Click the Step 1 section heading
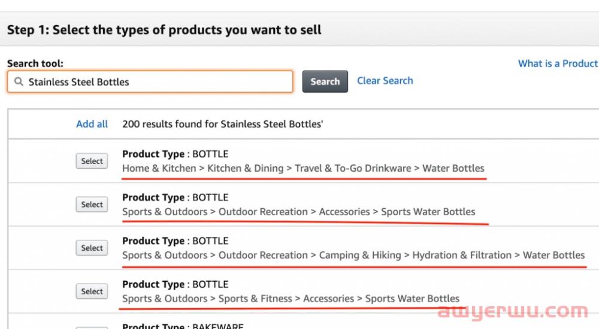The width and height of the screenshot is (599, 329). pyautogui.click(x=164, y=30)
